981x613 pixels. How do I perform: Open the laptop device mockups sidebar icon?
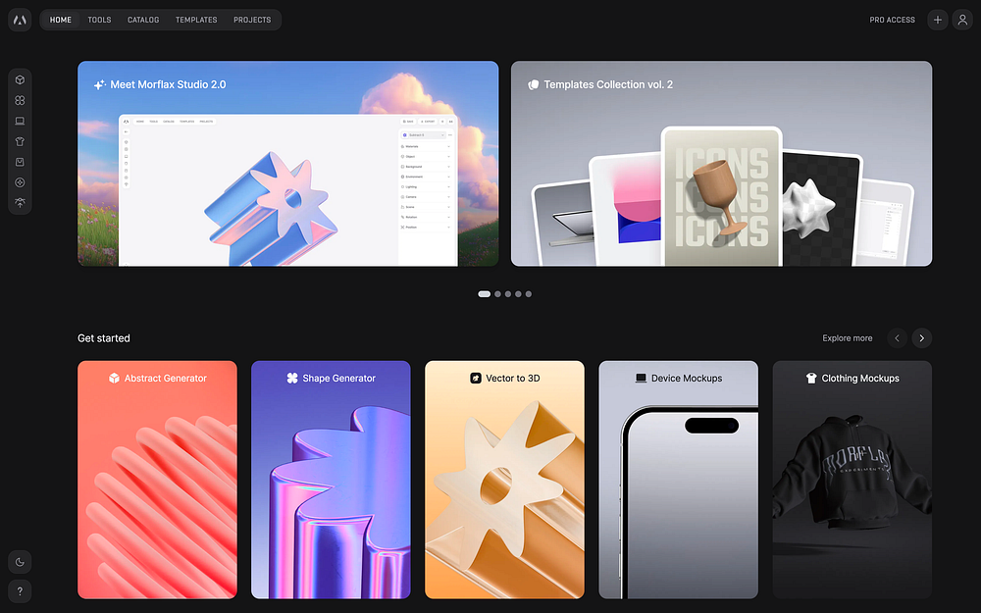point(20,121)
